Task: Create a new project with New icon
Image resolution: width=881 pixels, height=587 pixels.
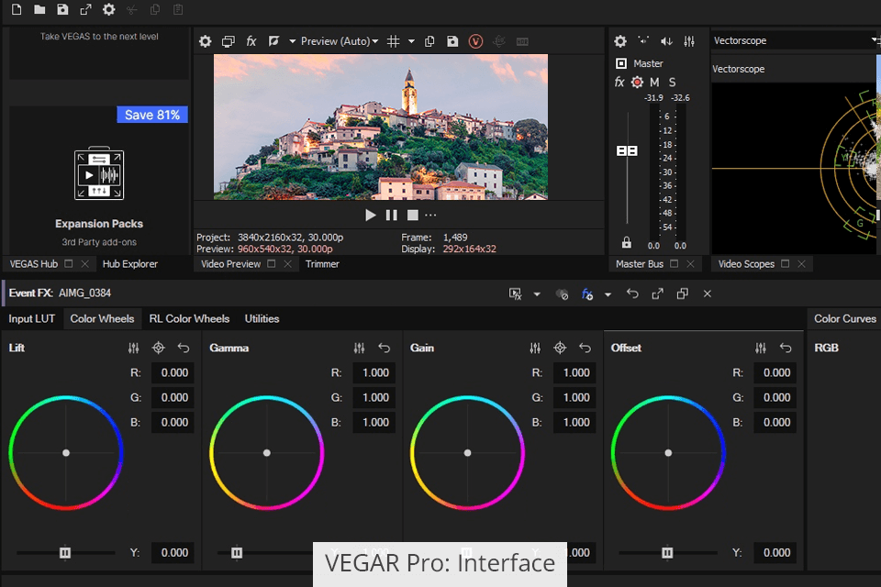Action: click(17, 9)
